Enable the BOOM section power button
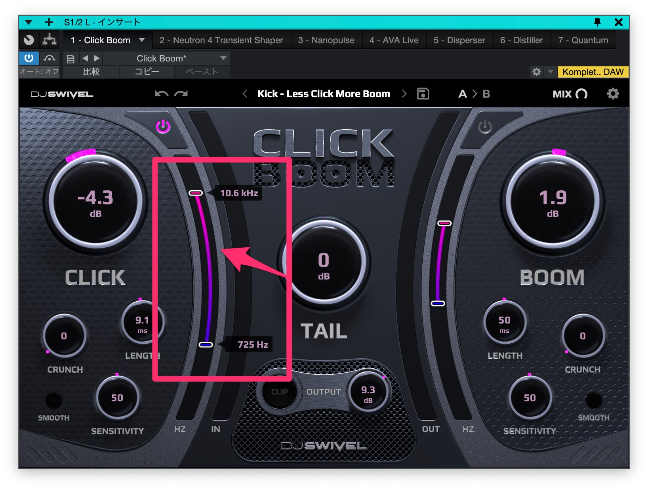Viewport: 648px width, 490px height. (484, 127)
